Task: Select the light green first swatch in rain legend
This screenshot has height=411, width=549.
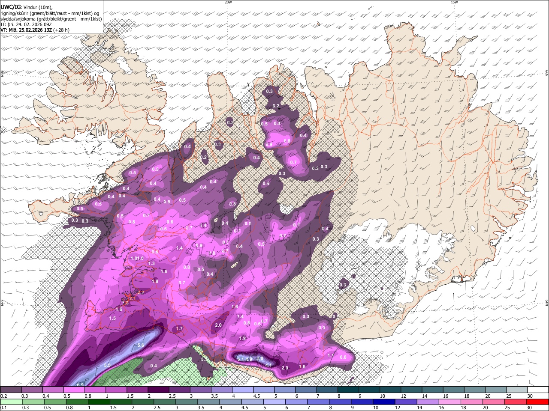Action: pos(11,402)
